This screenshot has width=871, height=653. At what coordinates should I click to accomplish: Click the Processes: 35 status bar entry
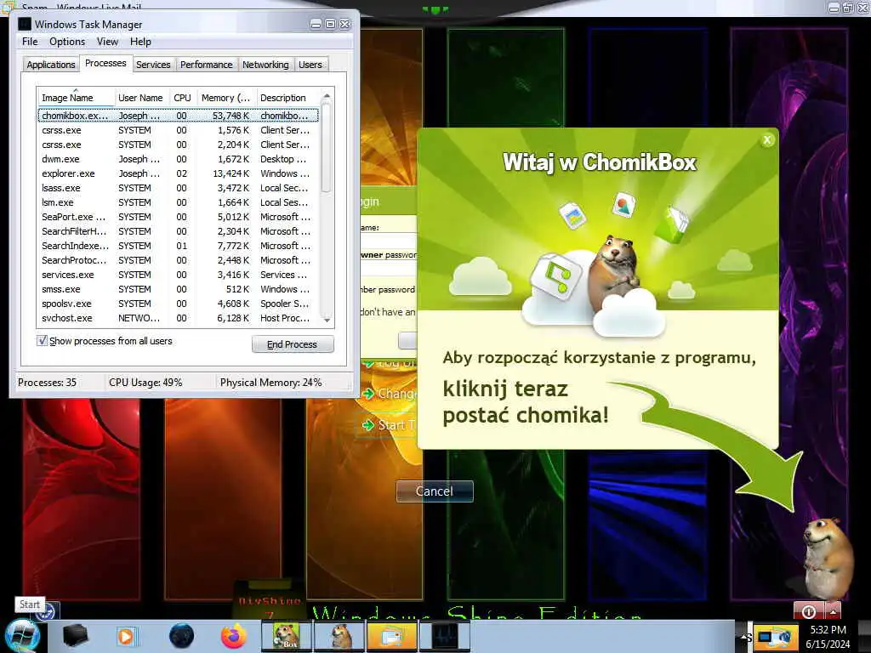pyautogui.click(x=48, y=382)
